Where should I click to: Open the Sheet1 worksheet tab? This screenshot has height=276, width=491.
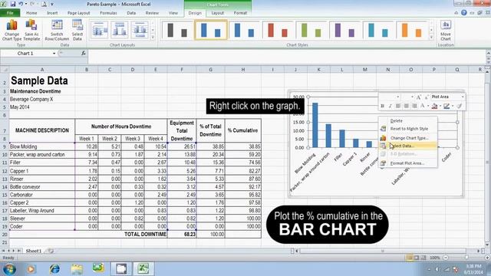click(x=34, y=251)
